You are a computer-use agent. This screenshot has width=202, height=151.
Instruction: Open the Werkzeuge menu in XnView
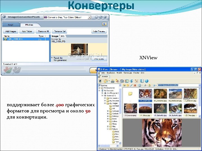[x=128, y=73]
